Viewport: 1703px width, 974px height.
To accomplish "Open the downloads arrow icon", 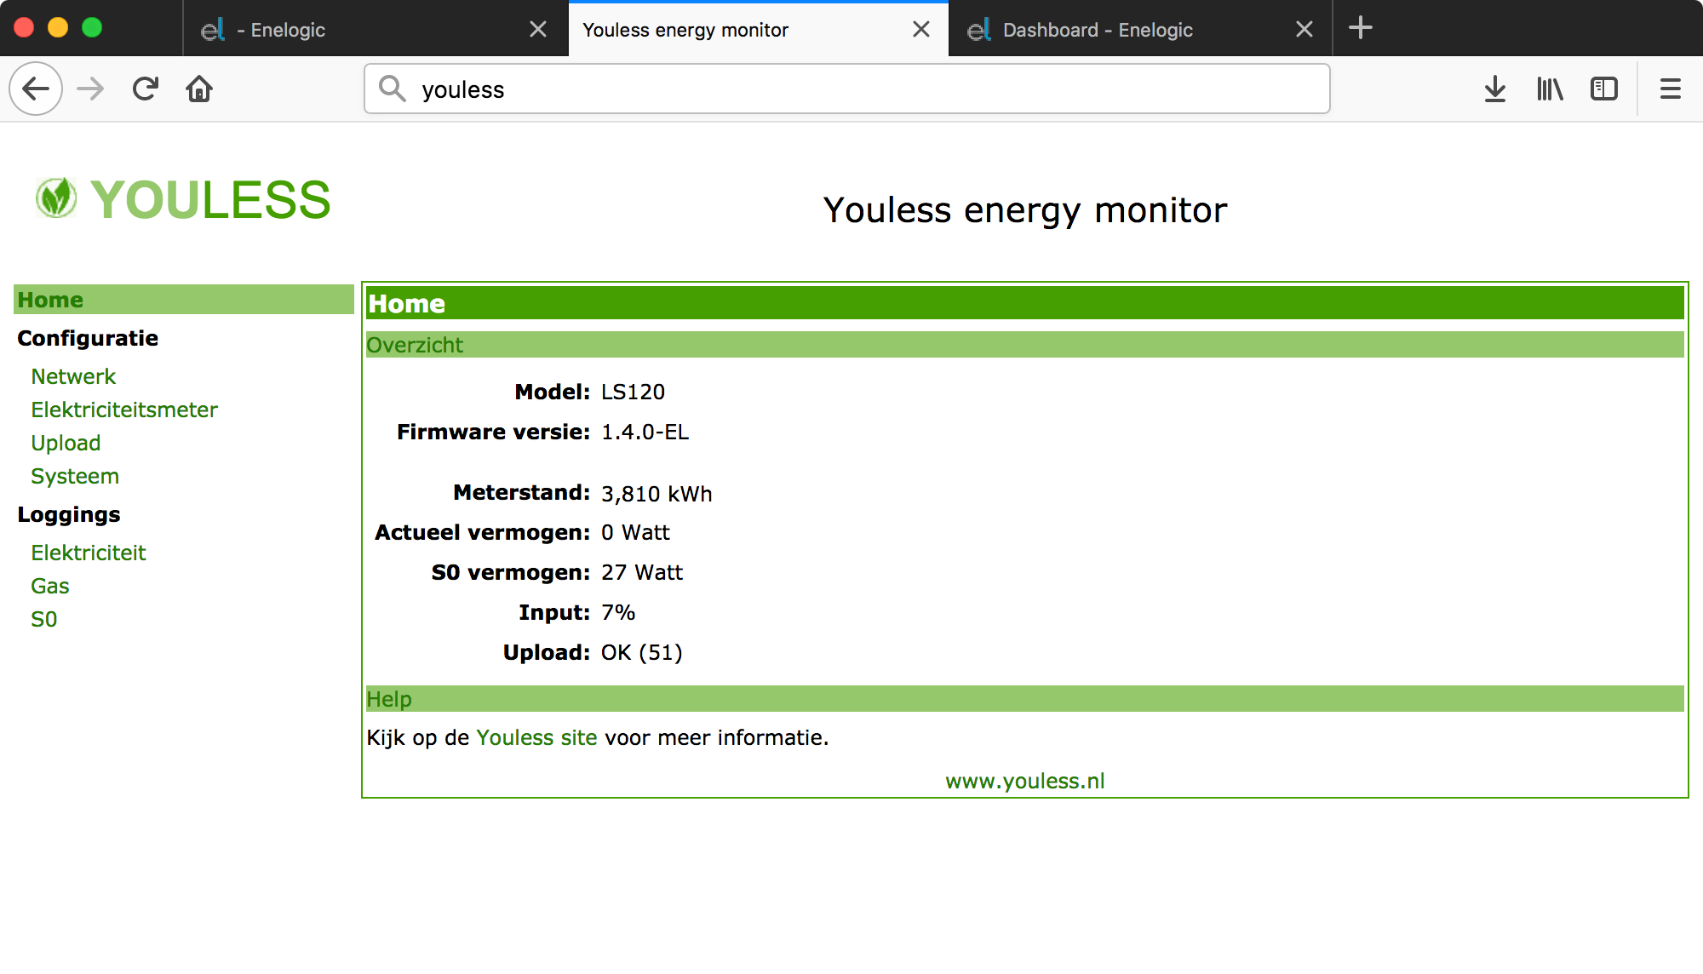I will [1495, 89].
